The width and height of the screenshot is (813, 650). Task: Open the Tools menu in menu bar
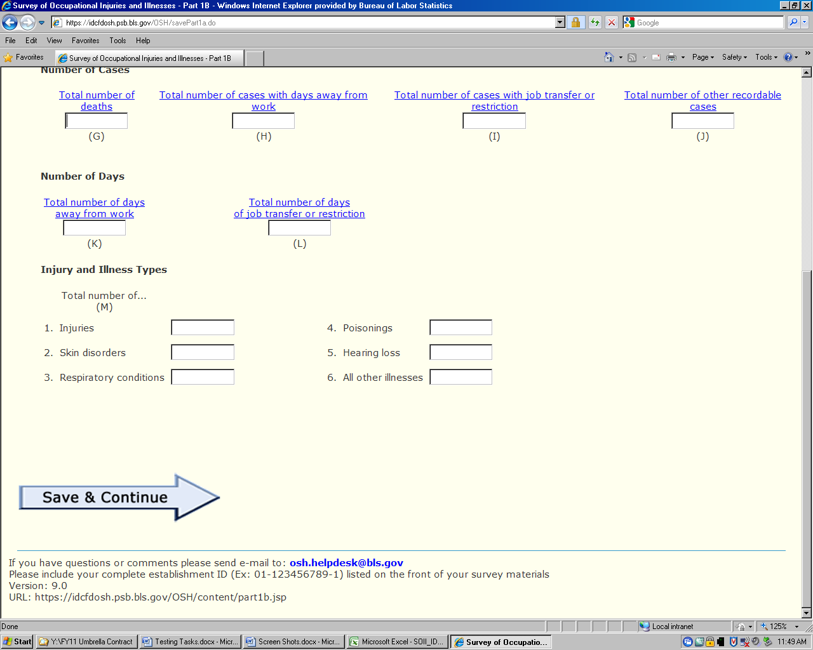(118, 41)
